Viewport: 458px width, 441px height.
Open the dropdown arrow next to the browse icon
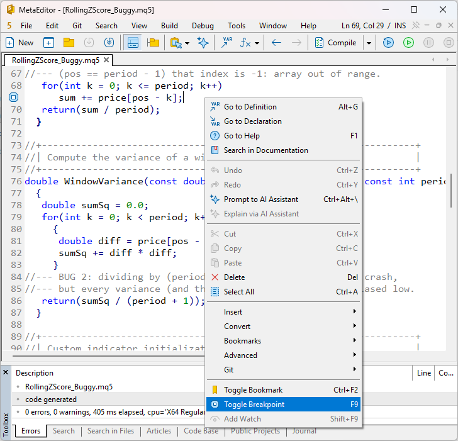(x=187, y=43)
